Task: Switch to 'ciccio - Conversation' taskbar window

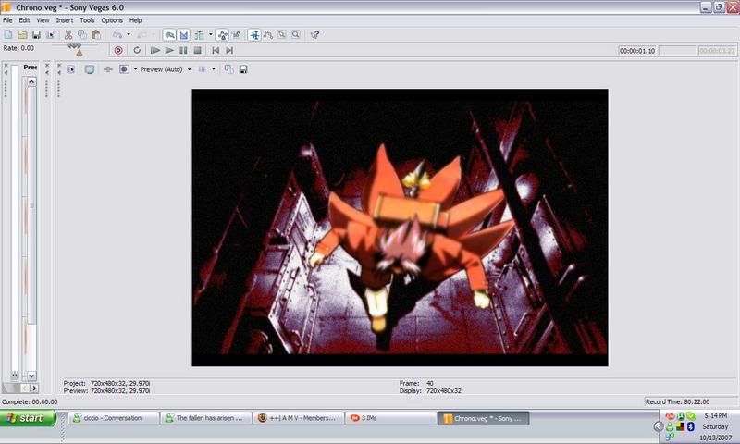Action: click(113, 418)
